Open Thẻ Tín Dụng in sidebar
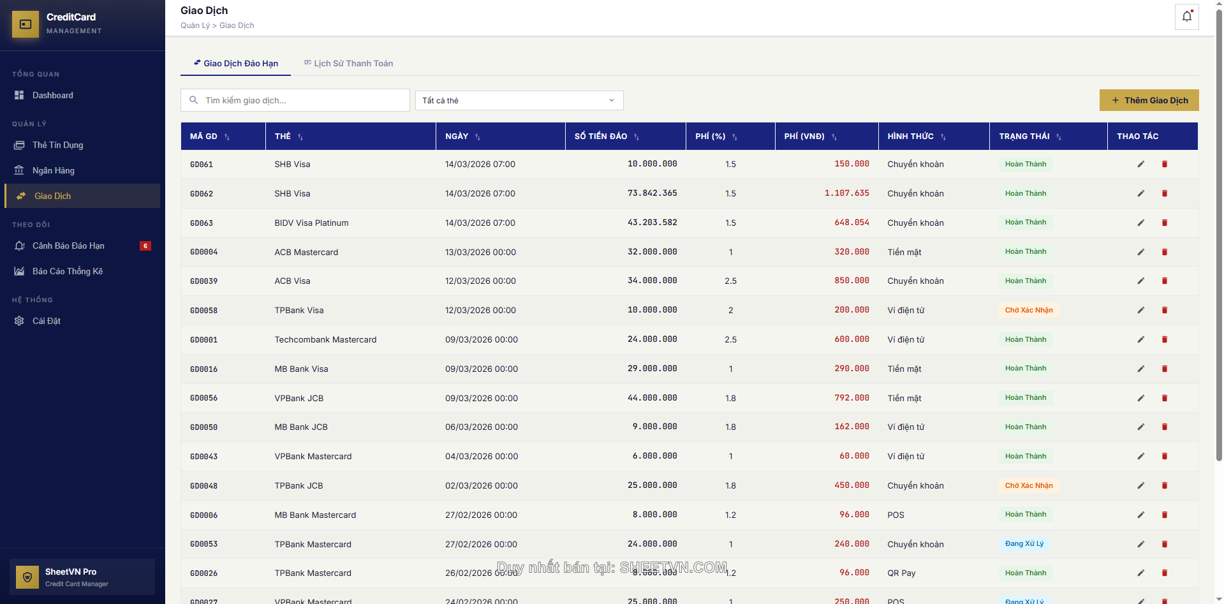Screen dimensions: 1224x604 coord(57,145)
